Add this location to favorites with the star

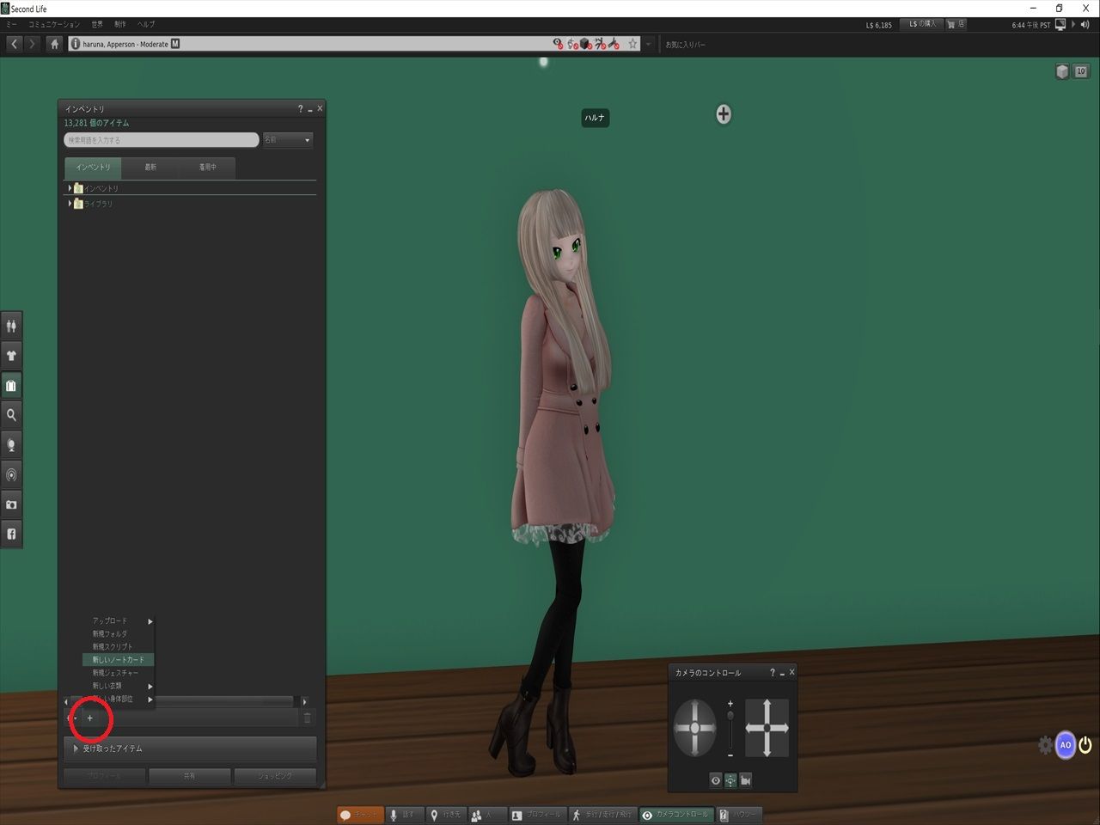coord(633,44)
